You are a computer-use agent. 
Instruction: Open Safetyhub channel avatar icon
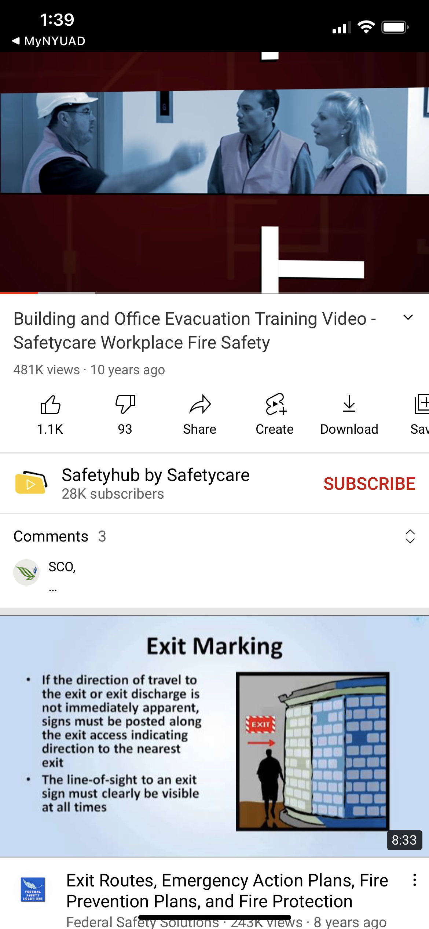tap(31, 483)
